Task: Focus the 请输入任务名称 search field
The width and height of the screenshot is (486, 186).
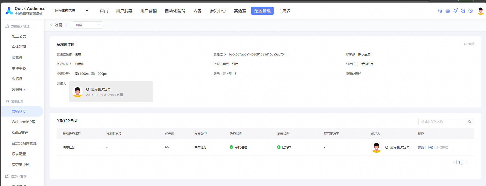Action: [442, 122]
